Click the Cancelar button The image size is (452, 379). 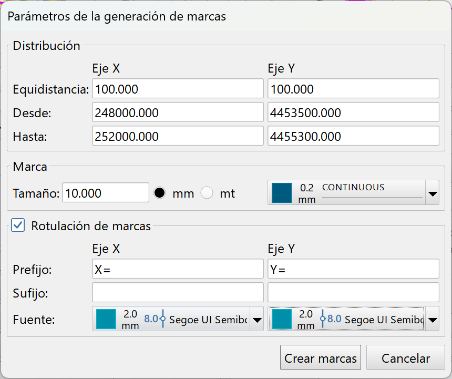(405, 357)
